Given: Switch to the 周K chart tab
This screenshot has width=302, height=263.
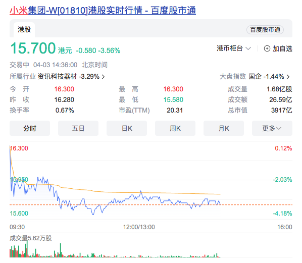Looking at the screenshot, I should (175, 128).
